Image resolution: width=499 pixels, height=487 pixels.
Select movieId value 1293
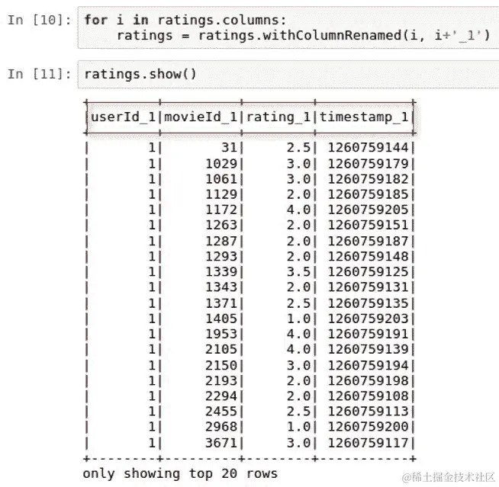(221, 257)
